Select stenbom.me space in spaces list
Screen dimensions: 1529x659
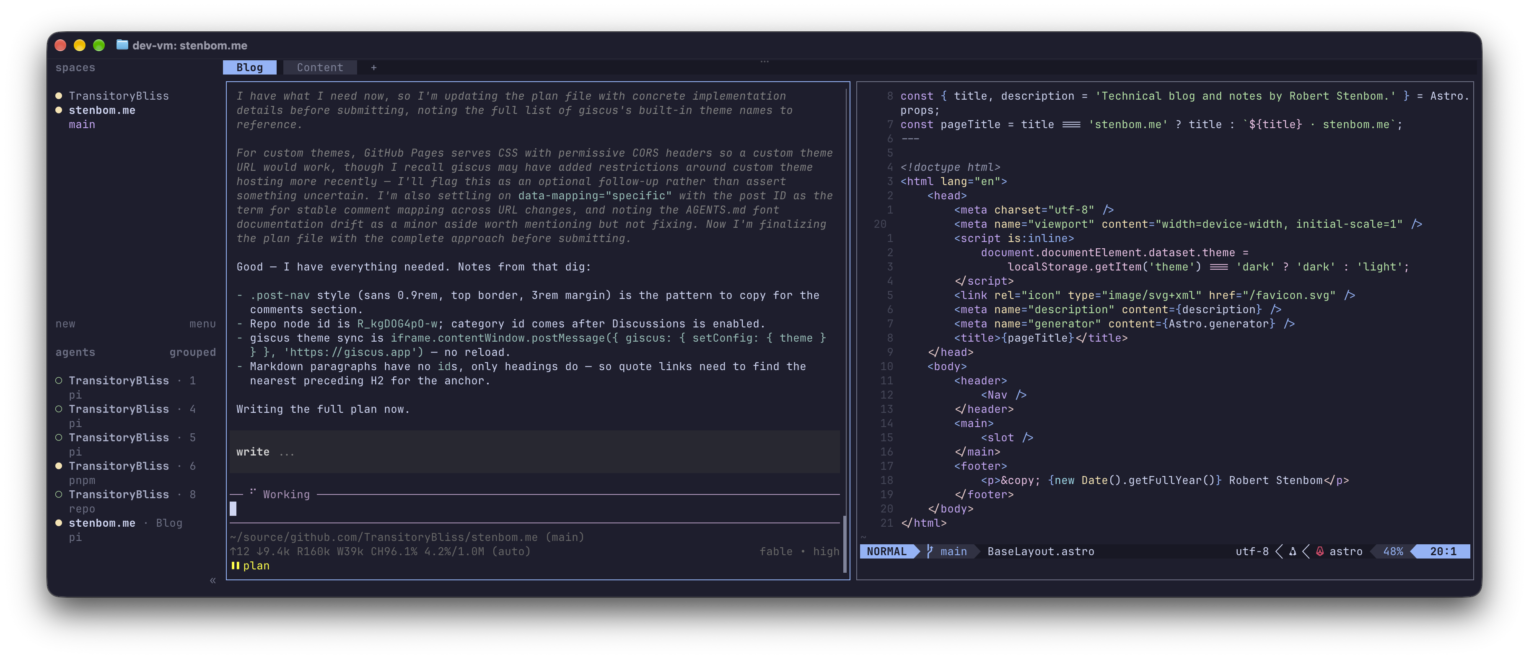102,111
